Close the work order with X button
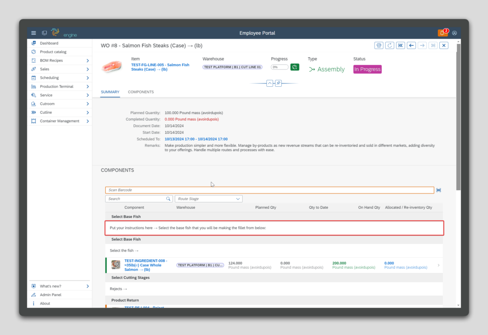The width and height of the screenshot is (488, 335). click(444, 45)
